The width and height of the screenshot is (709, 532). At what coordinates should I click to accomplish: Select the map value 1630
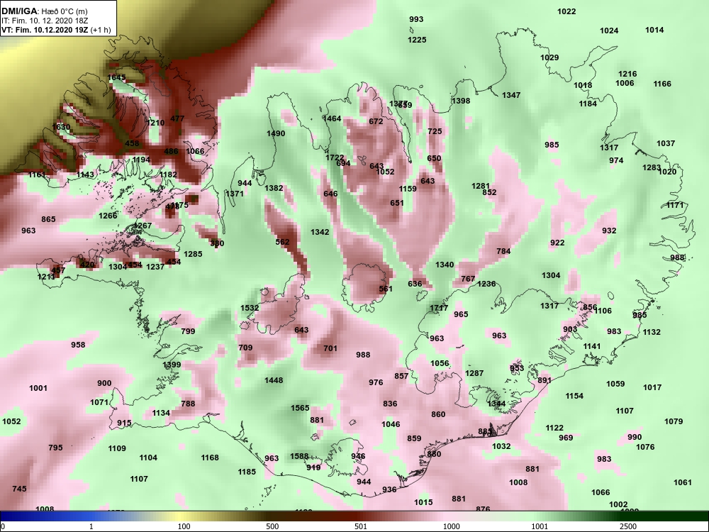coord(61,127)
